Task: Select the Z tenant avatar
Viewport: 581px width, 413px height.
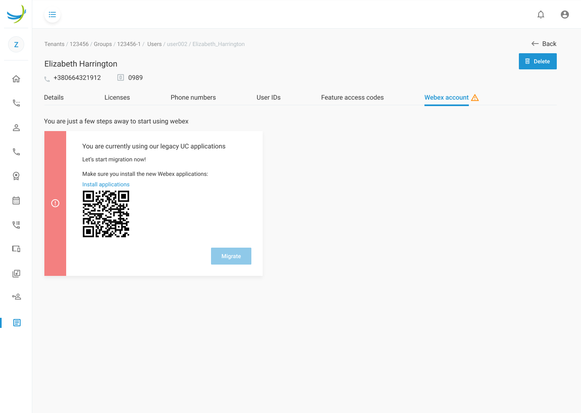Action: tap(16, 44)
